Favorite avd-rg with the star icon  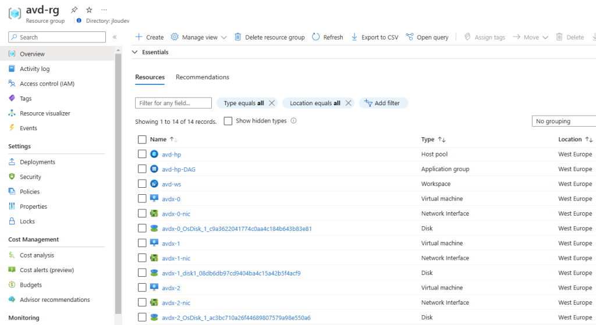pyautogui.click(x=89, y=10)
